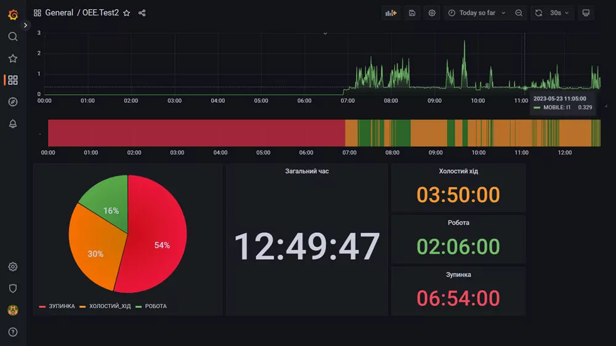Open Холостий хід panel title menu
Image resolution: width=616 pixels, height=346 pixels.
(x=458, y=171)
